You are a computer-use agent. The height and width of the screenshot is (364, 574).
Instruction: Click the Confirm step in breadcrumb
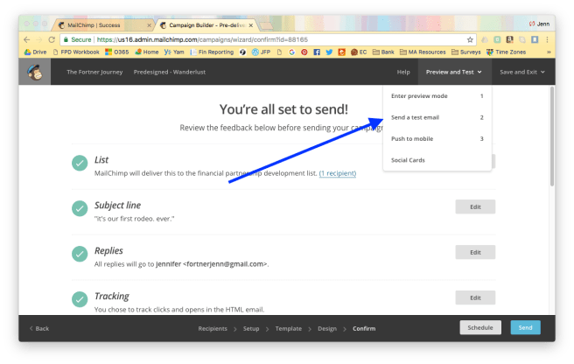(364, 328)
